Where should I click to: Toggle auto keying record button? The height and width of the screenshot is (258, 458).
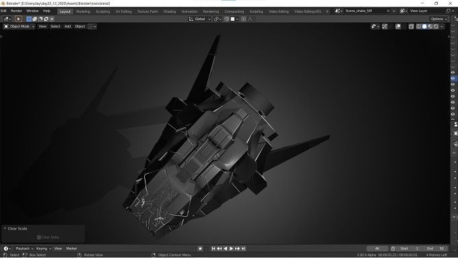tap(200, 249)
